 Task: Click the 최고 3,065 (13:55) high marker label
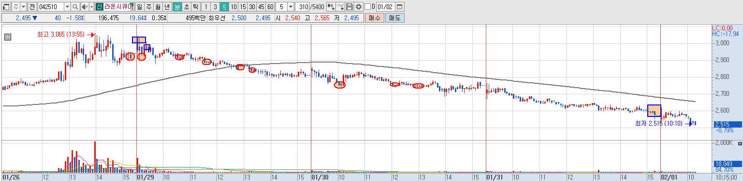pyautogui.click(x=61, y=35)
